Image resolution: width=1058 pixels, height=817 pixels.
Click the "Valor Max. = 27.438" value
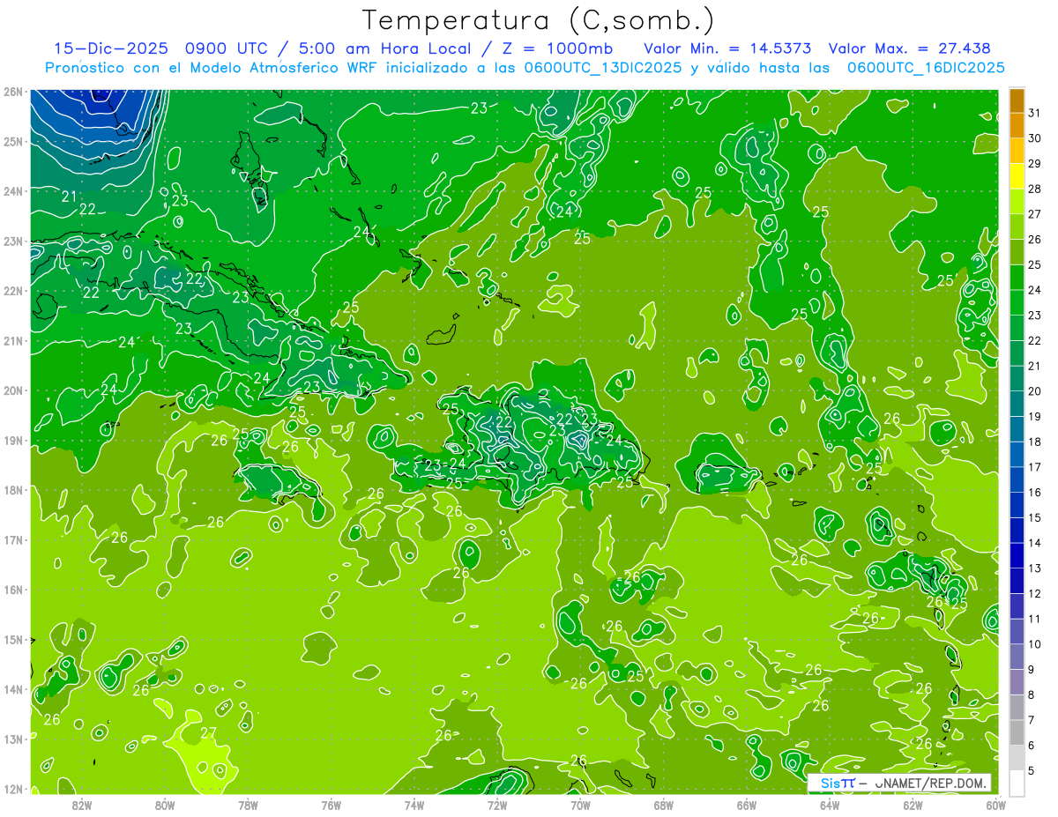[910, 48]
